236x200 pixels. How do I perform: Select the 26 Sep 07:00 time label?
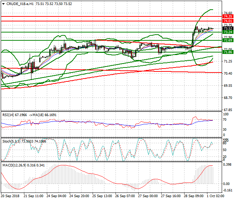click(x=125, y=196)
